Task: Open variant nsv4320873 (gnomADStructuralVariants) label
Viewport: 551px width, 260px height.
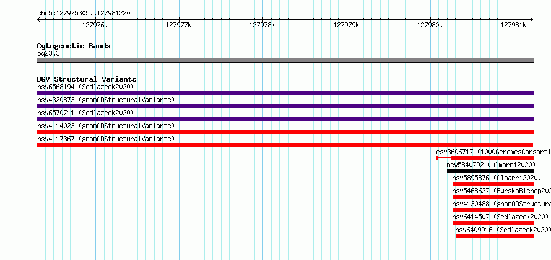Action: pyautogui.click(x=106, y=100)
